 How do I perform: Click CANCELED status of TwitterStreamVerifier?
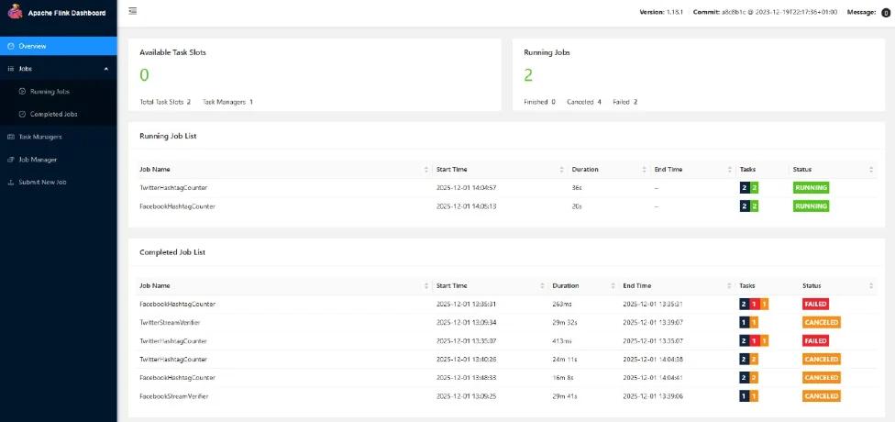coord(822,323)
